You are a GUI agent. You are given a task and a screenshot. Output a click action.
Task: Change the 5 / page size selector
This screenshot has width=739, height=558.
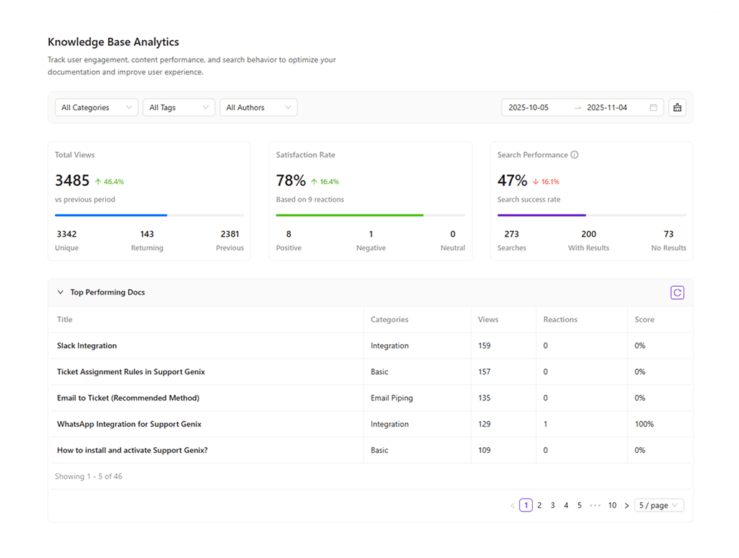659,505
